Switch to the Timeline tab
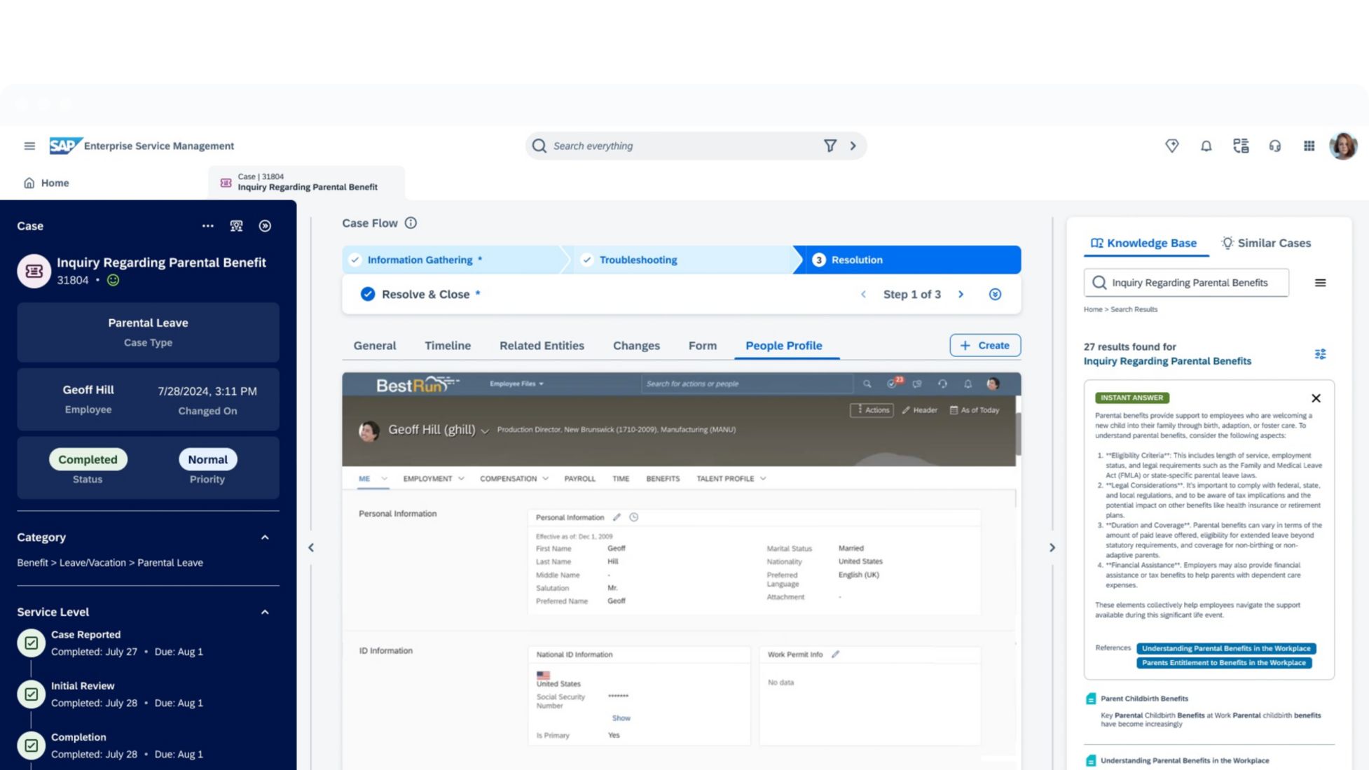The width and height of the screenshot is (1369, 770). pyautogui.click(x=447, y=346)
